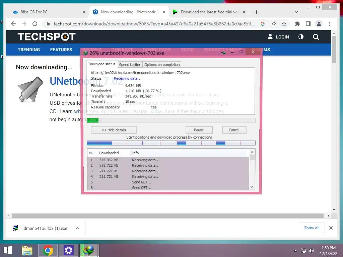The height and width of the screenshot is (257, 343).
Task: Bookmark this page with star icon
Action: [284, 24]
